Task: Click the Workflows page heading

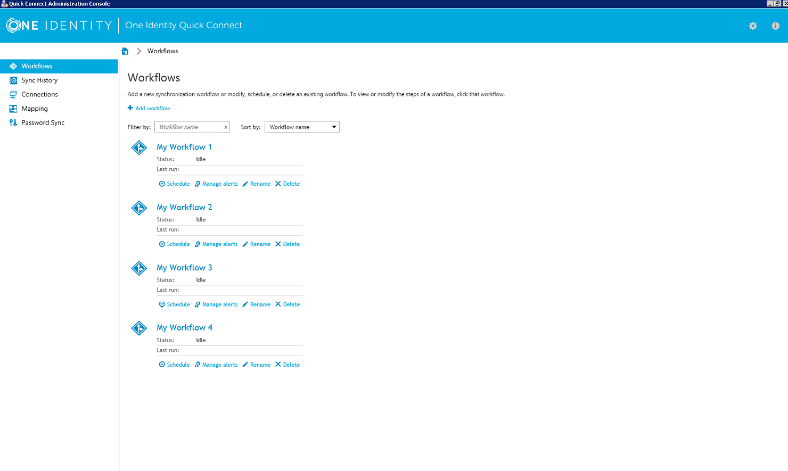Action: (154, 78)
